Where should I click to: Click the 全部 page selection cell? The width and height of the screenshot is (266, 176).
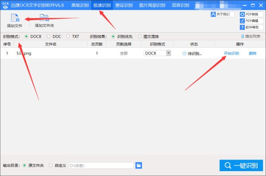pyautogui.click(x=124, y=54)
